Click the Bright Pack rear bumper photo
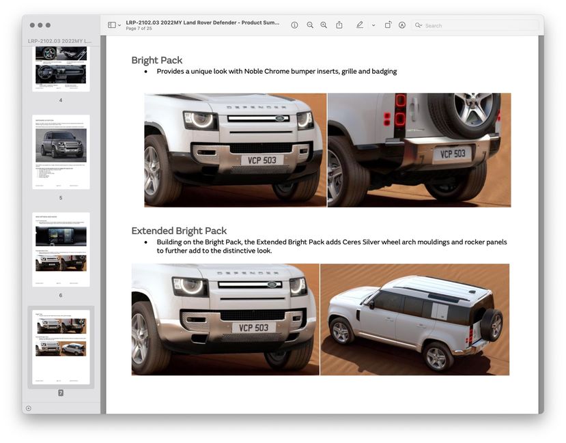This screenshot has width=566, height=443. (x=419, y=150)
